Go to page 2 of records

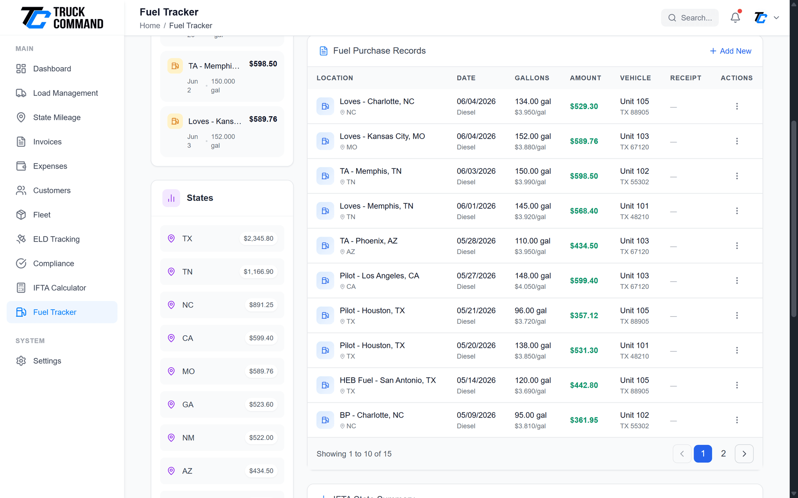click(x=724, y=454)
